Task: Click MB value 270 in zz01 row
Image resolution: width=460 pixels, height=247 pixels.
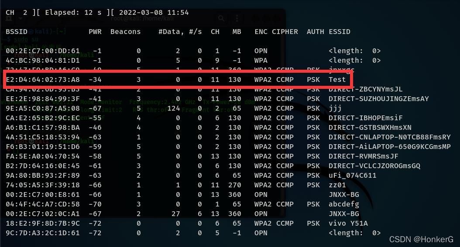Action: coord(235,185)
